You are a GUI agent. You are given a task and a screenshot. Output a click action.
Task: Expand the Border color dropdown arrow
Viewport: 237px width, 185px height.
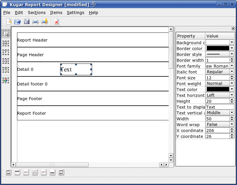coord(232,48)
